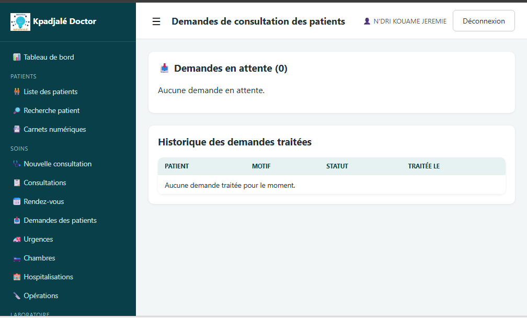Image resolution: width=527 pixels, height=318 pixels.
Task: Click the PATIENTS section label in sidebar
Action: coord(23,76)
